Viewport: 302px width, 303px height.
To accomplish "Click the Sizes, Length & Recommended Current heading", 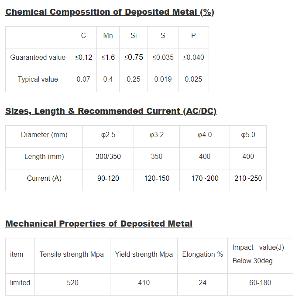I will pos(111,111).
